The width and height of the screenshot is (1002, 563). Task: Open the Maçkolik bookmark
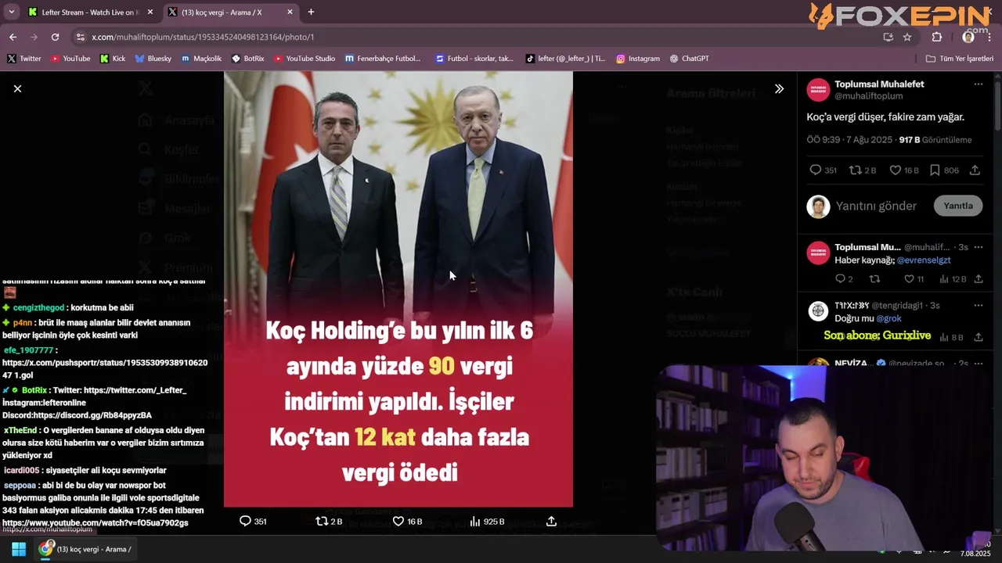pos(202,58)
